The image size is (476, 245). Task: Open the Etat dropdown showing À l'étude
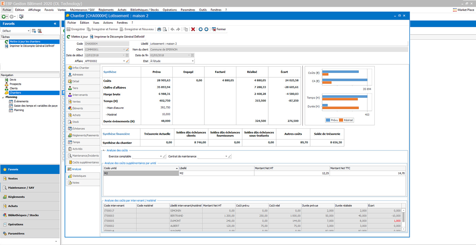[x=193, y=61]
